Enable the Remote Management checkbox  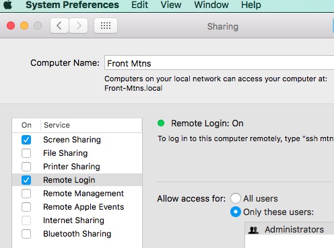click(26, 194)
